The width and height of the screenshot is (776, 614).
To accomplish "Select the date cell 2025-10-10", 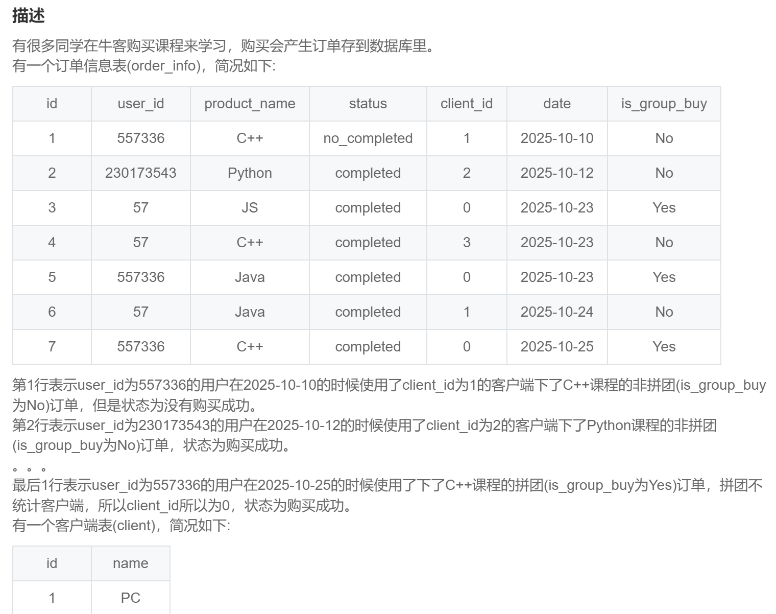I will tap(557, 138).
